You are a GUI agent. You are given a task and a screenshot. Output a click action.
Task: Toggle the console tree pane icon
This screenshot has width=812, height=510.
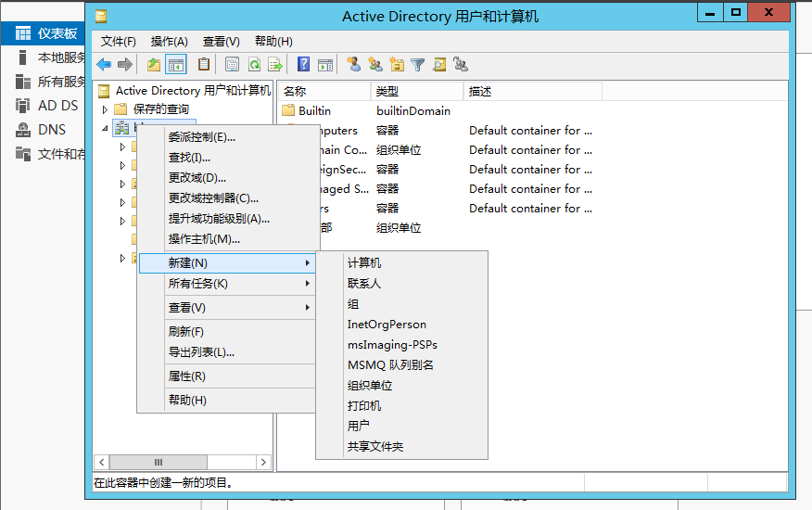pyautogui.click(x=176, y=65)
